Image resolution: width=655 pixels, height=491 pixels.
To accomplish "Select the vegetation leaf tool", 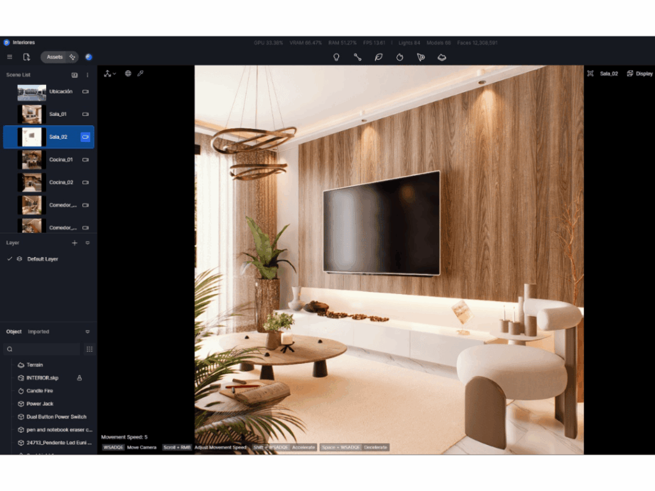I will [x=379, y=57].
